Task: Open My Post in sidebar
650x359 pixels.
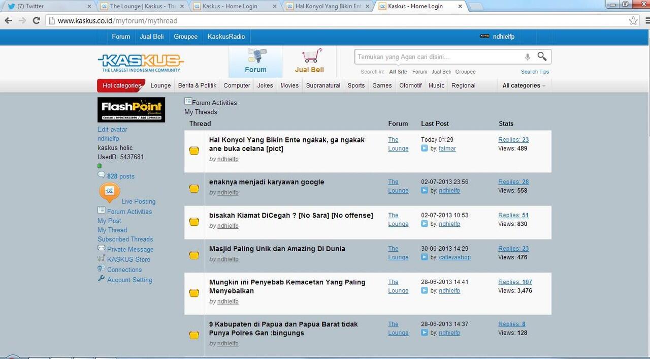Action: (x=109, y=221)
